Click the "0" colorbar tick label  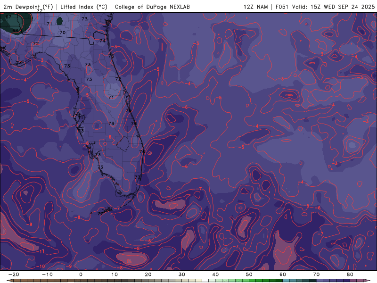click(81, 275)
